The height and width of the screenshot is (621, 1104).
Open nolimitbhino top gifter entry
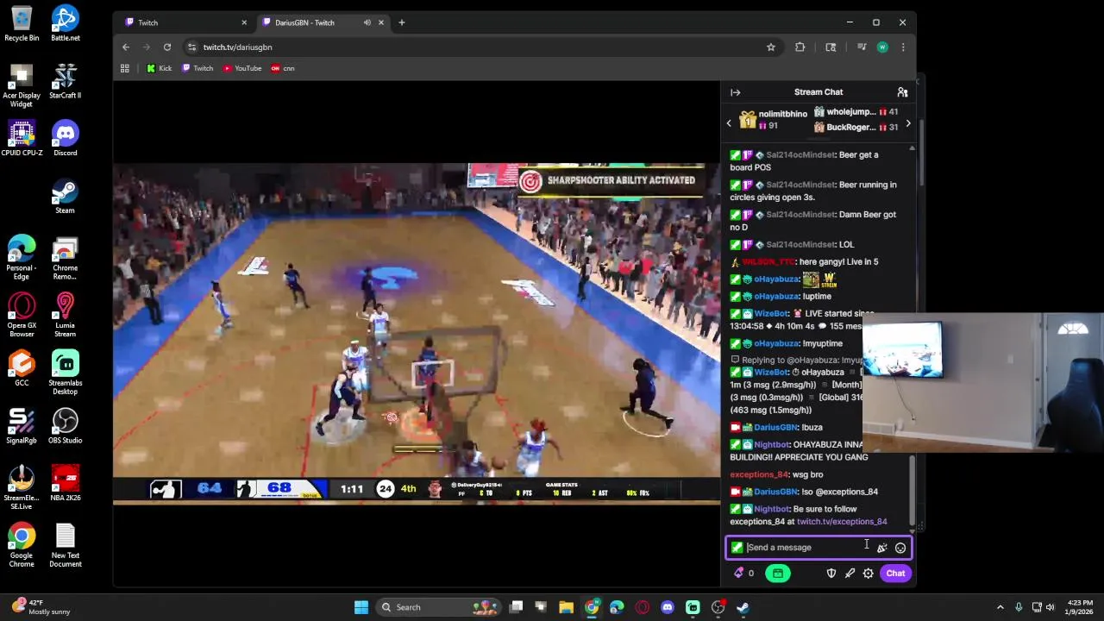pos(773,120)
